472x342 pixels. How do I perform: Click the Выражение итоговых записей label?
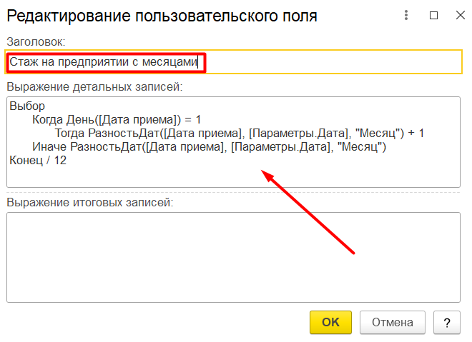(90, 203)
